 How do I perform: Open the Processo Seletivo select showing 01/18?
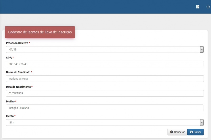[103, 49]
